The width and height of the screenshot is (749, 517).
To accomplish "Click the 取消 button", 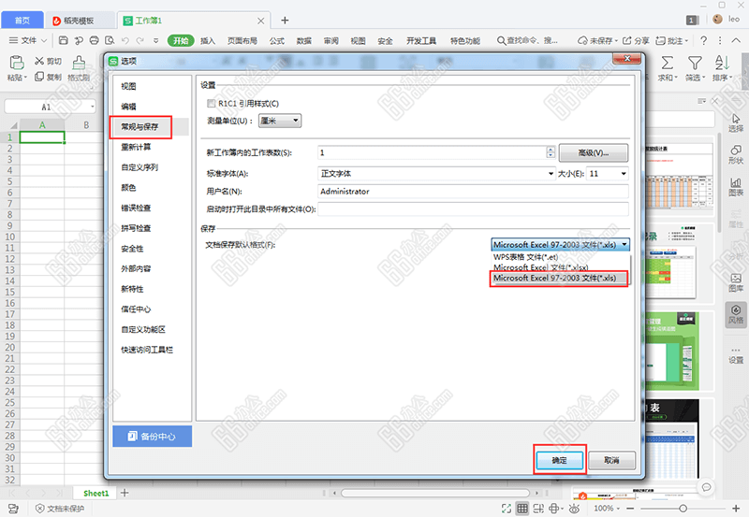I will [x=611, y=460].
